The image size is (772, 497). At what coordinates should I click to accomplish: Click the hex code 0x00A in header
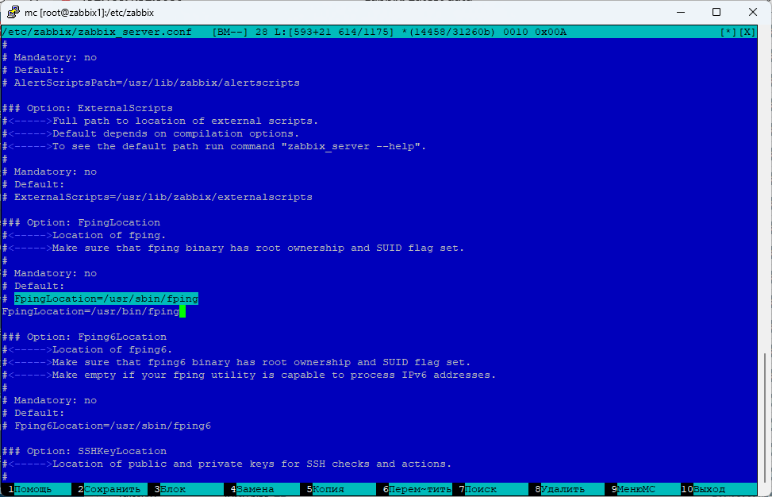click(x=551, y=32)
